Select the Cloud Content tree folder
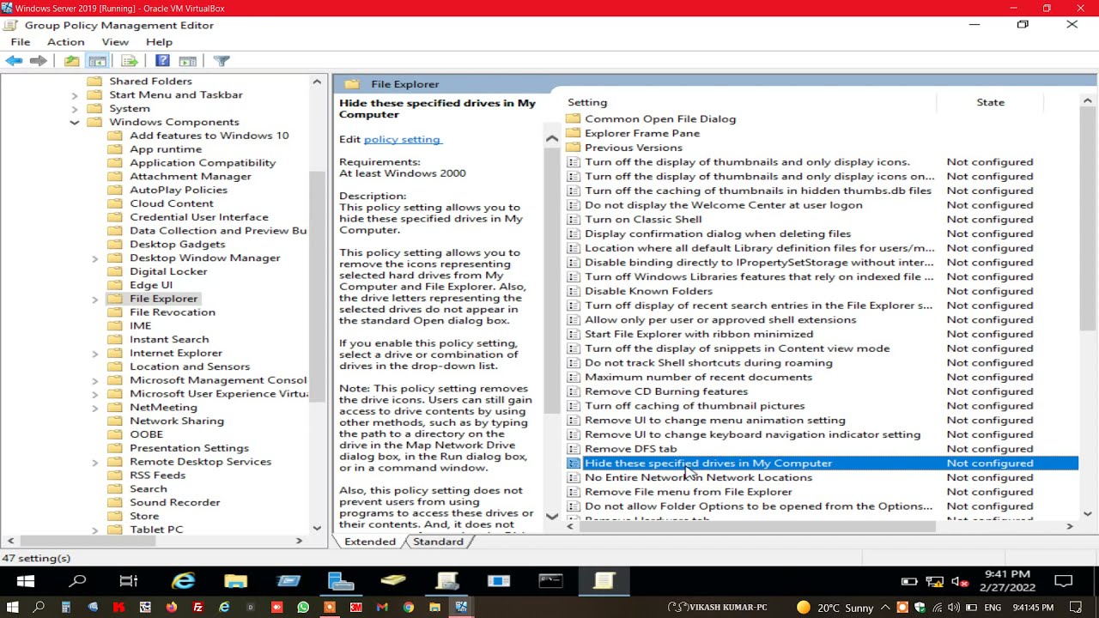 [172, 203]
